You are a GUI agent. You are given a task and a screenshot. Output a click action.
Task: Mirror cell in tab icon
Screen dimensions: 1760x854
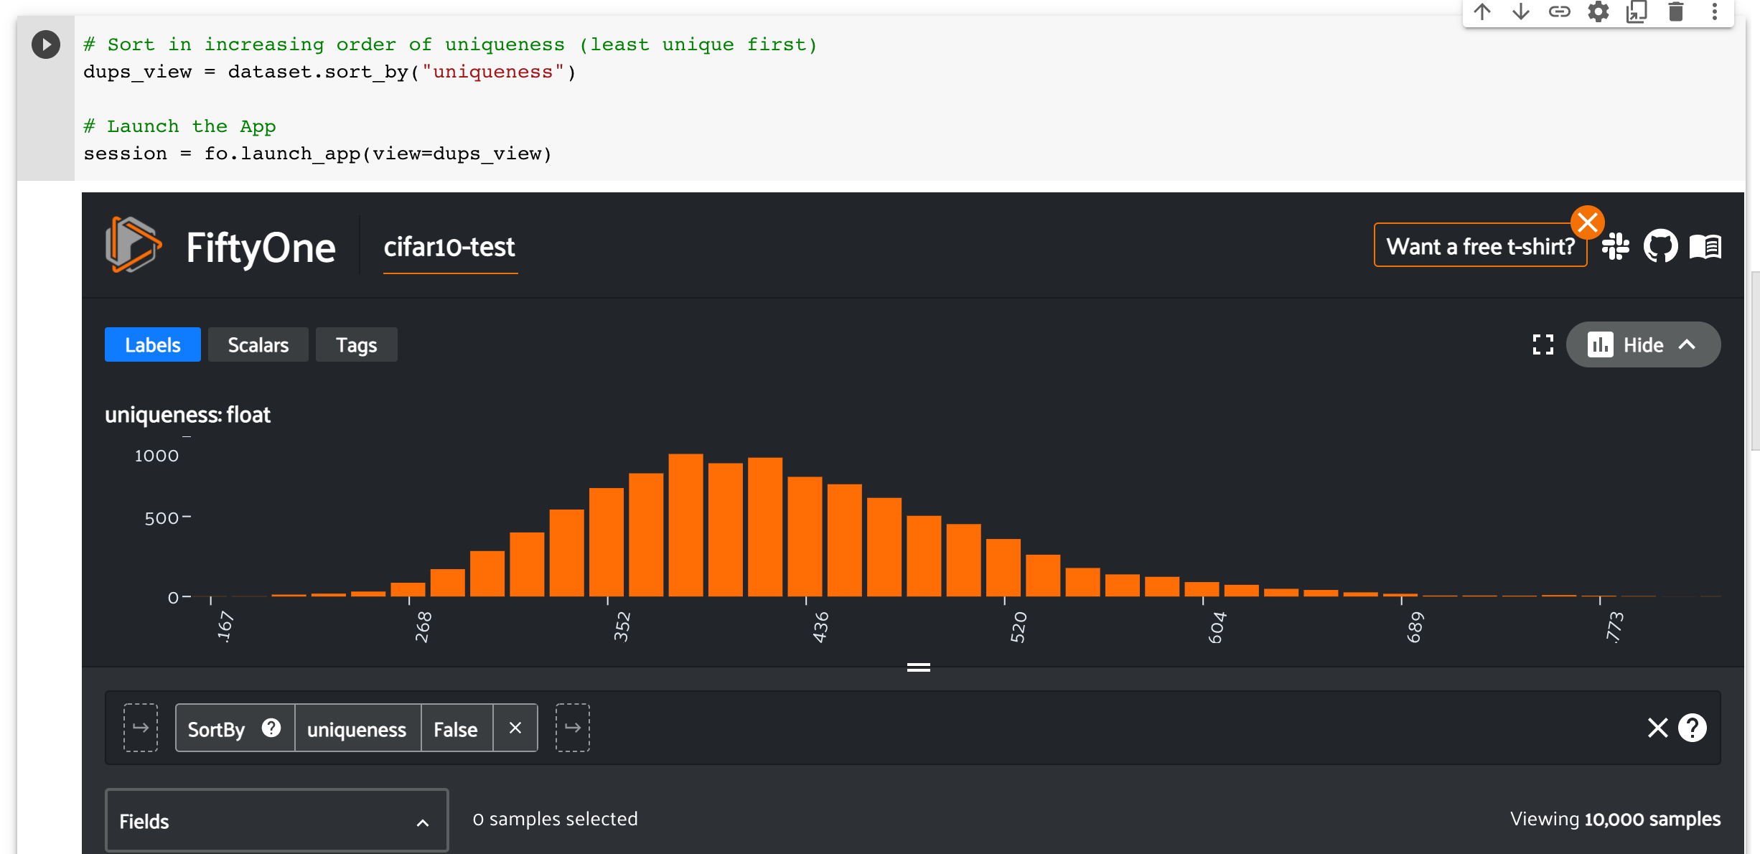point(1637,11)
